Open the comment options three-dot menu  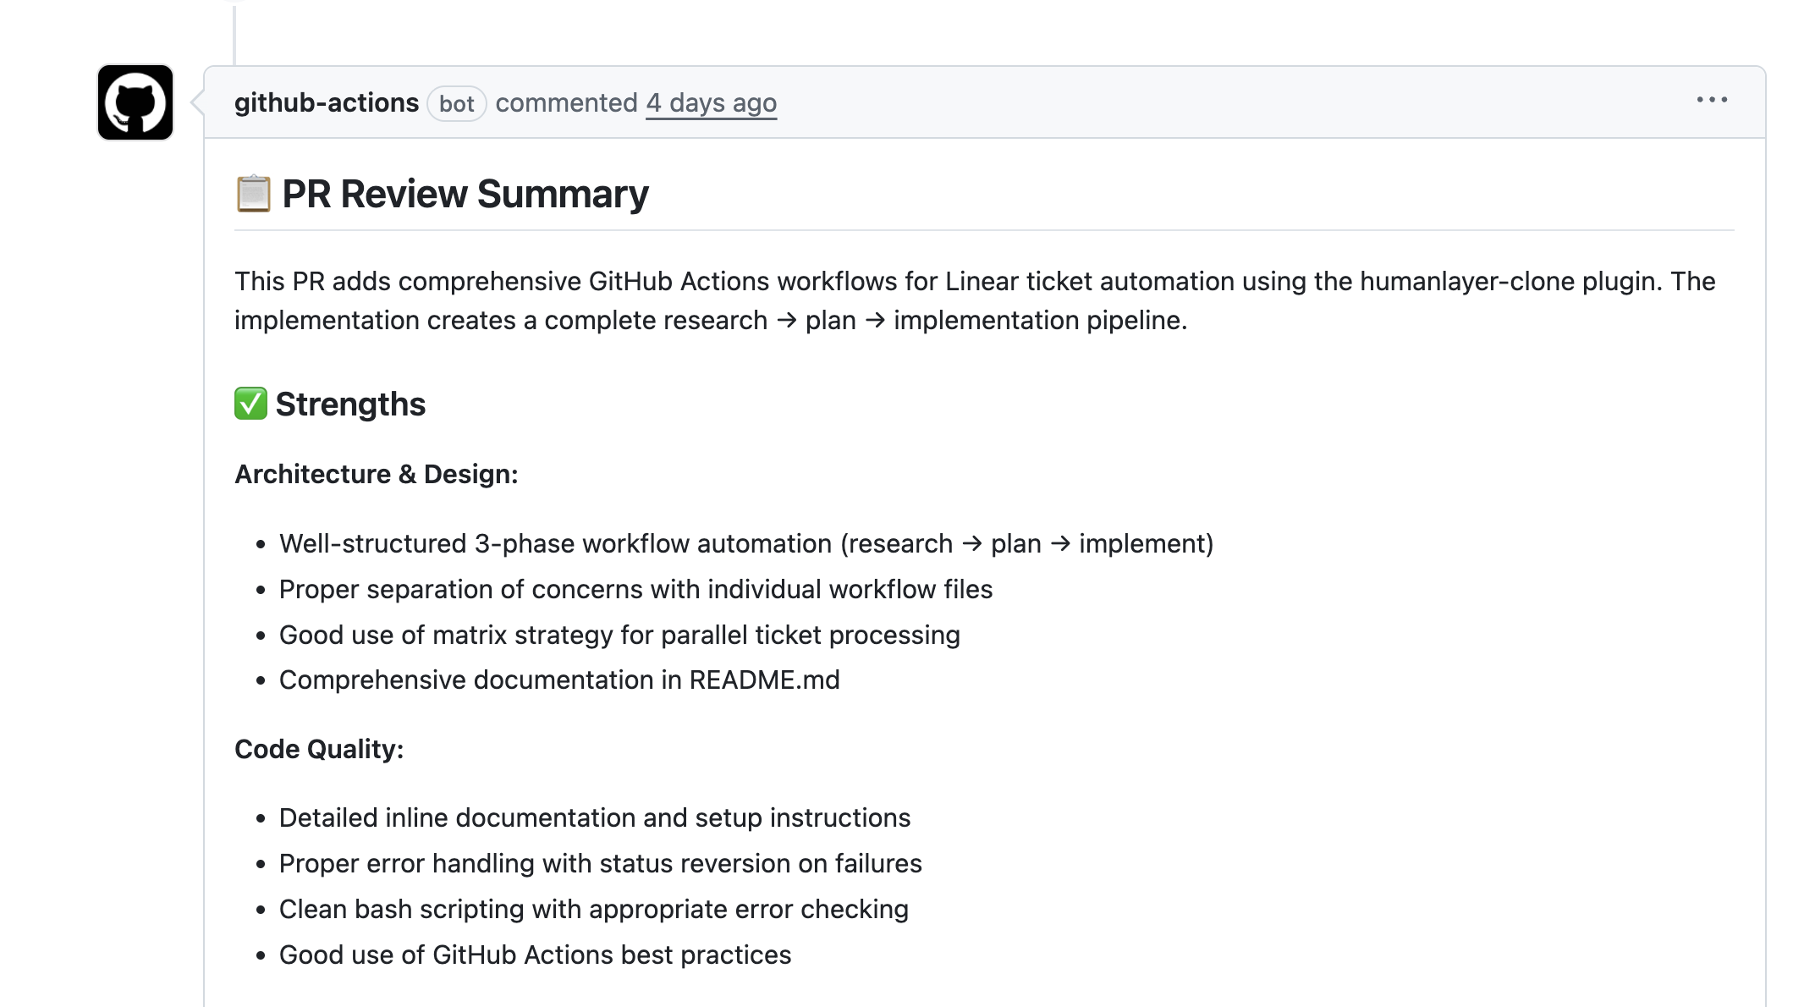(1712, 100)
